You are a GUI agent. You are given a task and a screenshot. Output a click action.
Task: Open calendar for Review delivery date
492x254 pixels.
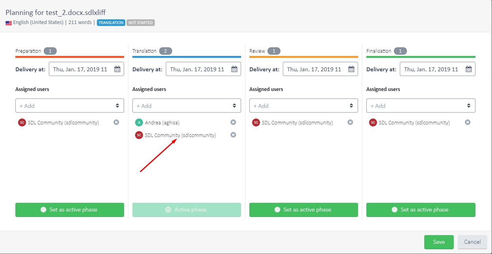coord(351,69)
